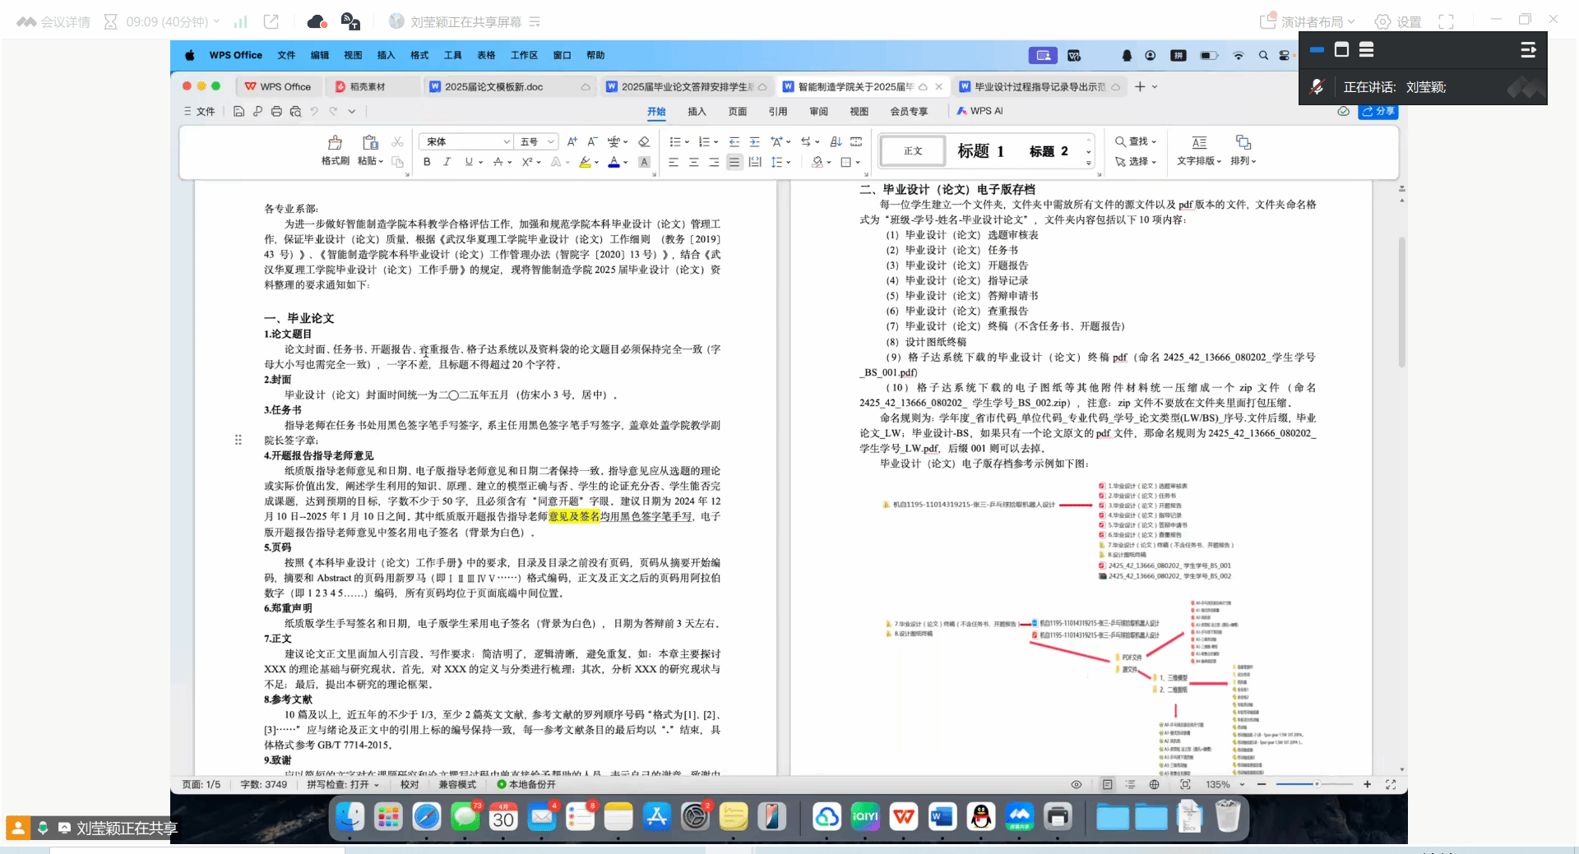Image resolution: width=1579 pixels, height=854 pixels.
Task: Toggle Bold formatting
Action: point(427,163)
